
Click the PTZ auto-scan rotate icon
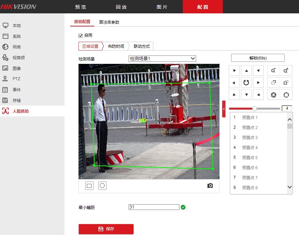246,83
